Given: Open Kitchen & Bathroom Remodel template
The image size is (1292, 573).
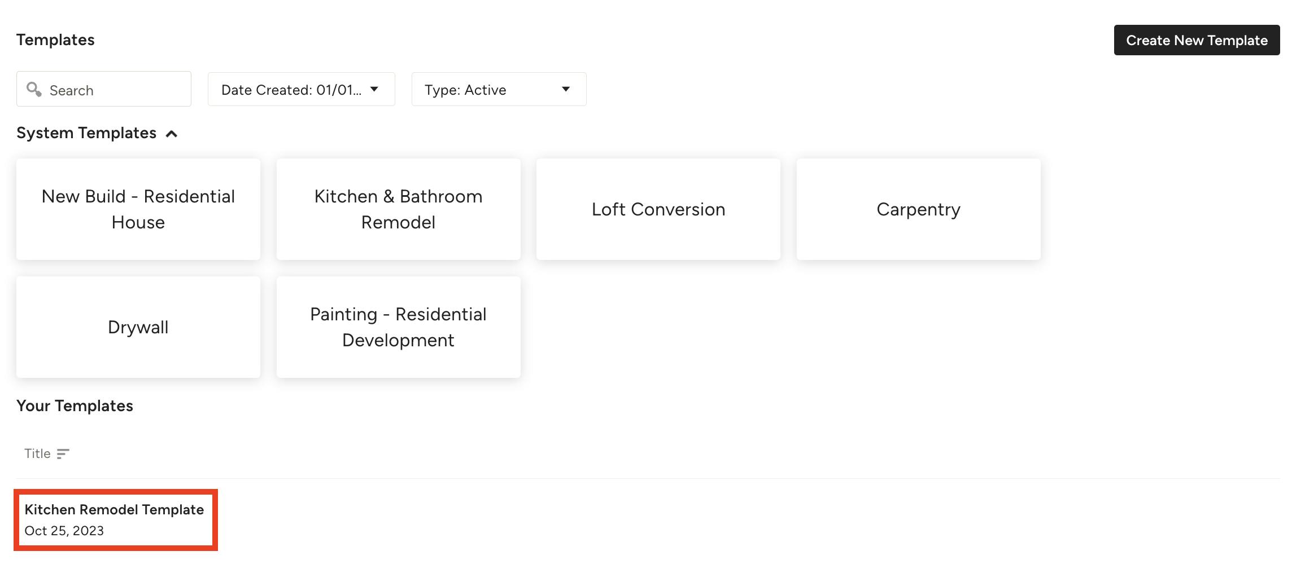Looking at the screenshot, I should [x=399, y=209].
